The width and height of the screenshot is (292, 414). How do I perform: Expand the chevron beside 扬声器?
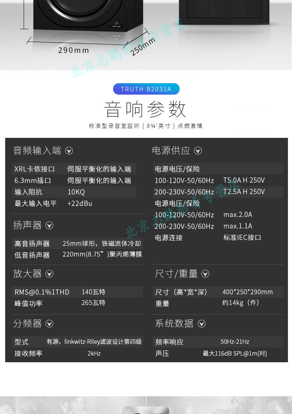tap(50, 225)
